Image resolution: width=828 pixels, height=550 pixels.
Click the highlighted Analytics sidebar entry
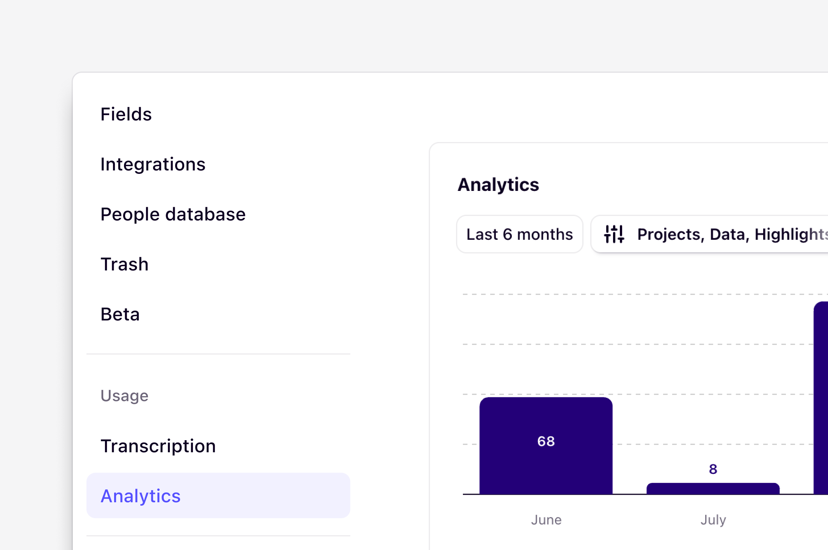pos(141,496)
